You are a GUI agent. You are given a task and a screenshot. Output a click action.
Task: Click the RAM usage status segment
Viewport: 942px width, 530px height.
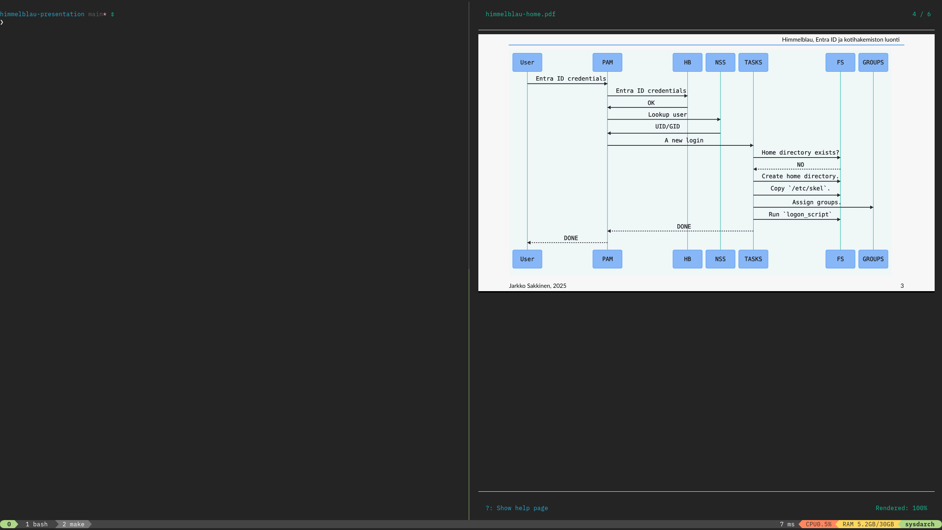pyautogui.click(x=868, y=524)
